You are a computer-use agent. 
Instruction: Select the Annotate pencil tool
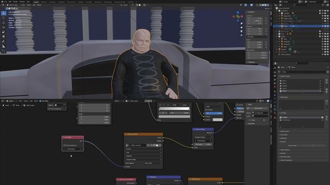tap(4, 42)
